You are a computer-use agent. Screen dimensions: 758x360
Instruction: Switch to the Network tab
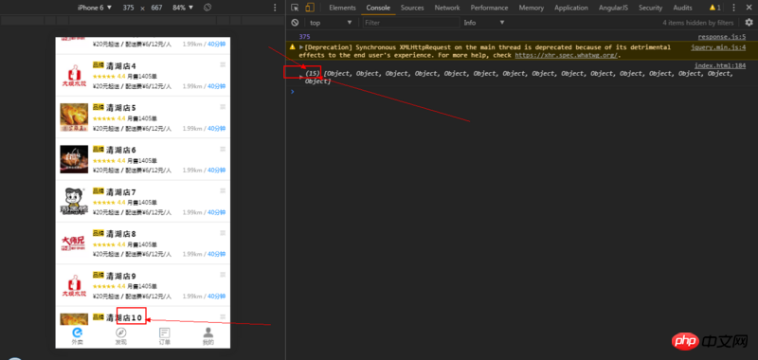click(447, 8)
